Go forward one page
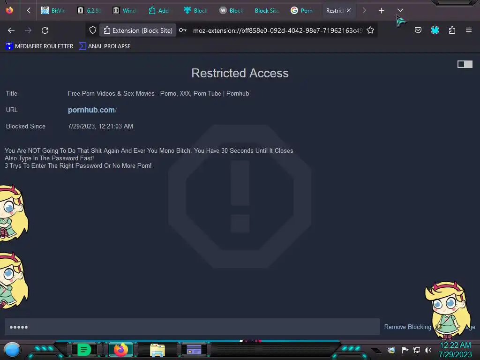 28,30
